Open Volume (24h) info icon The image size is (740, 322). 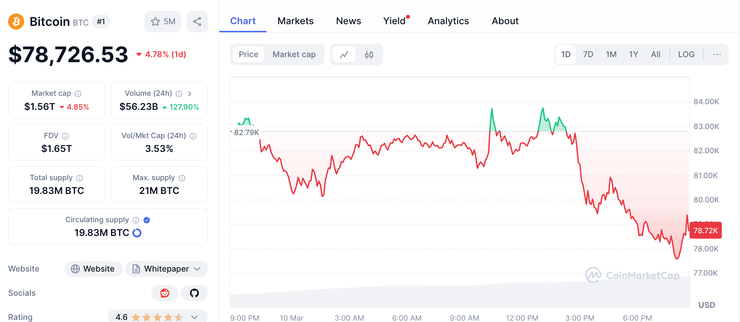(x=179, y=93)
